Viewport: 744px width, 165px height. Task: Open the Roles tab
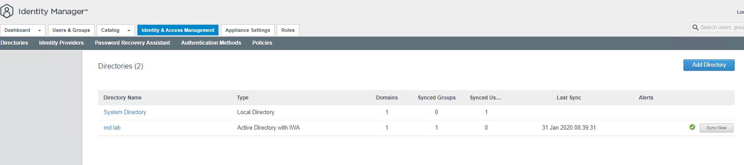tap(288, 30)
